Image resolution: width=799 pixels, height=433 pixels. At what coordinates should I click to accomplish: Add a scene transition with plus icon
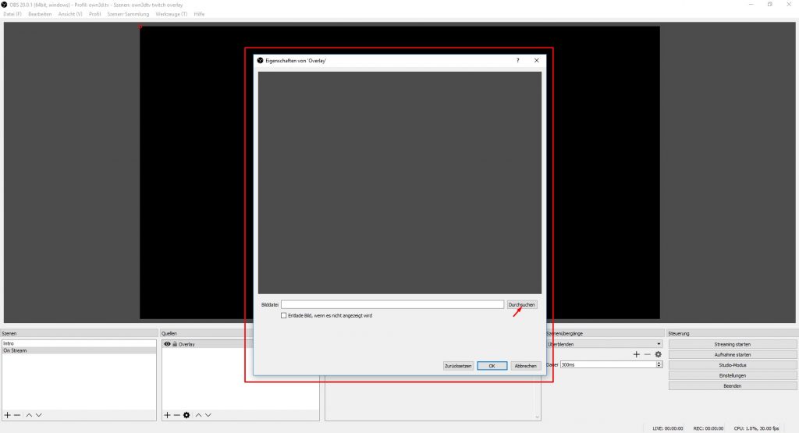(636, 354)
